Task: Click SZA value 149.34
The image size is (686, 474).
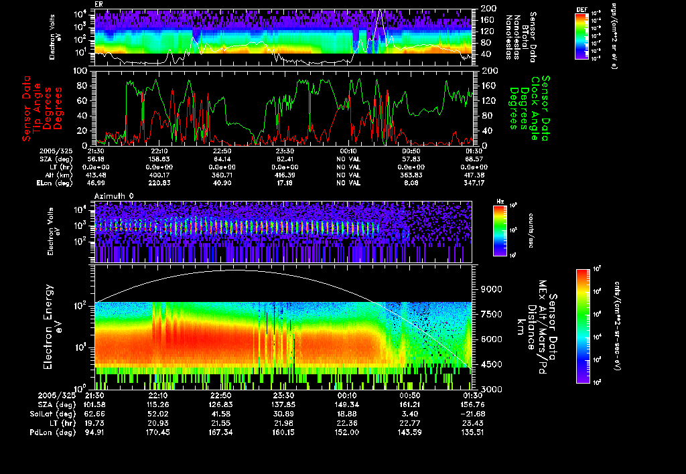Action: click(346, 405)
